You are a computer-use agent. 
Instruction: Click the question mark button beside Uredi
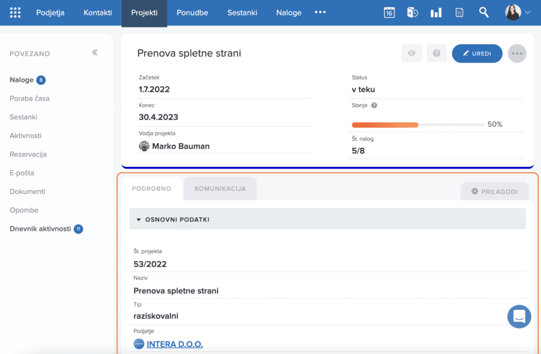click(x=436, y=53)
